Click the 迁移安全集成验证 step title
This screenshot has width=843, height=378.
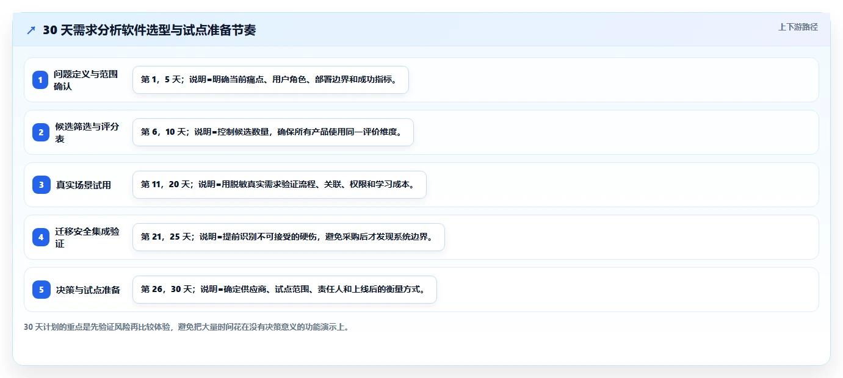[x=87, y=237]
